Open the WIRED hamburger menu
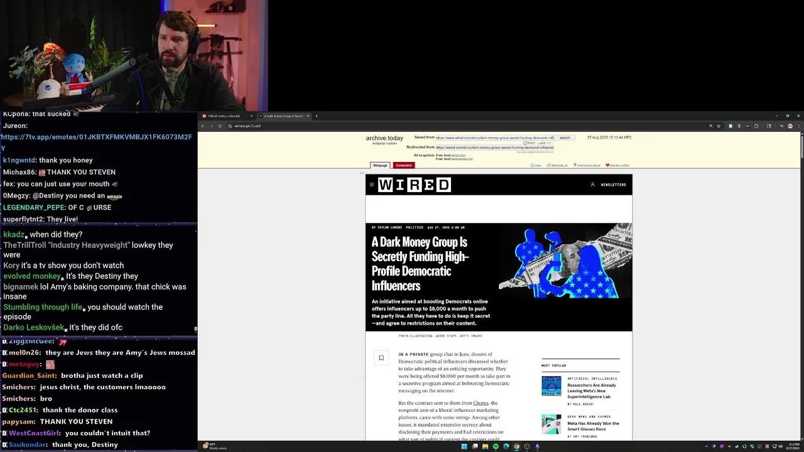 pyautogui.click(x=372, y=185)
